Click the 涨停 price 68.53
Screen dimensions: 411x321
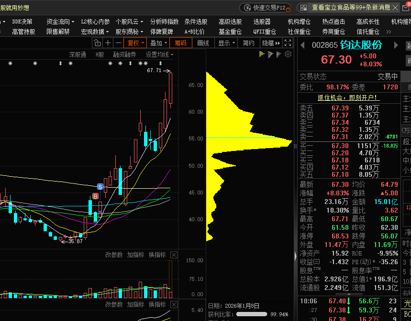(x=340, y=236)
